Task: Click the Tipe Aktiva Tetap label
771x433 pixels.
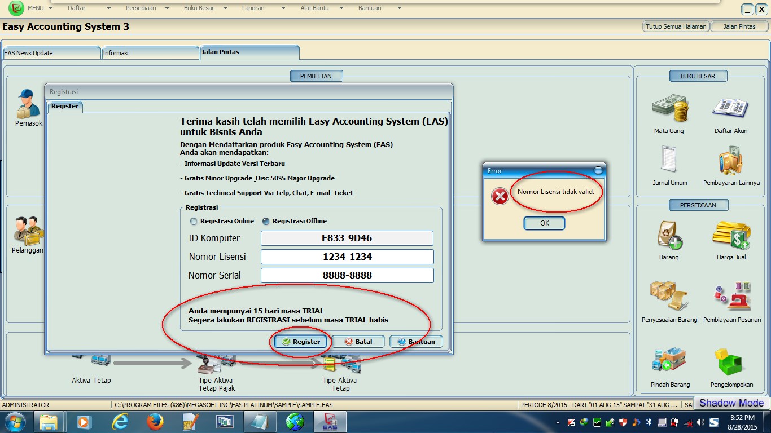Action: pos(341,385)
